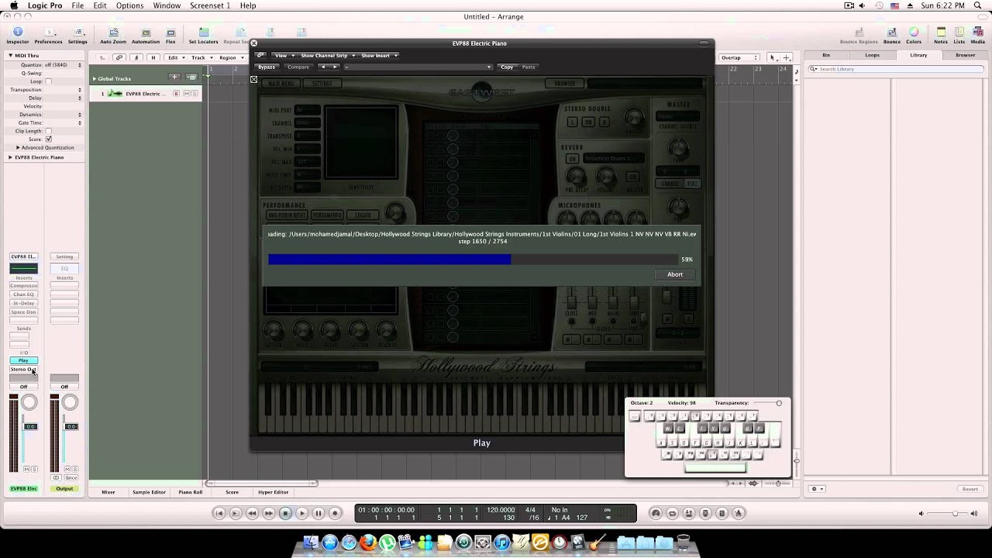Image resolution: width=992 pixels, height=558 pixels.
Task: Open the Show Insert dropdown
Action: coord(378,55)
